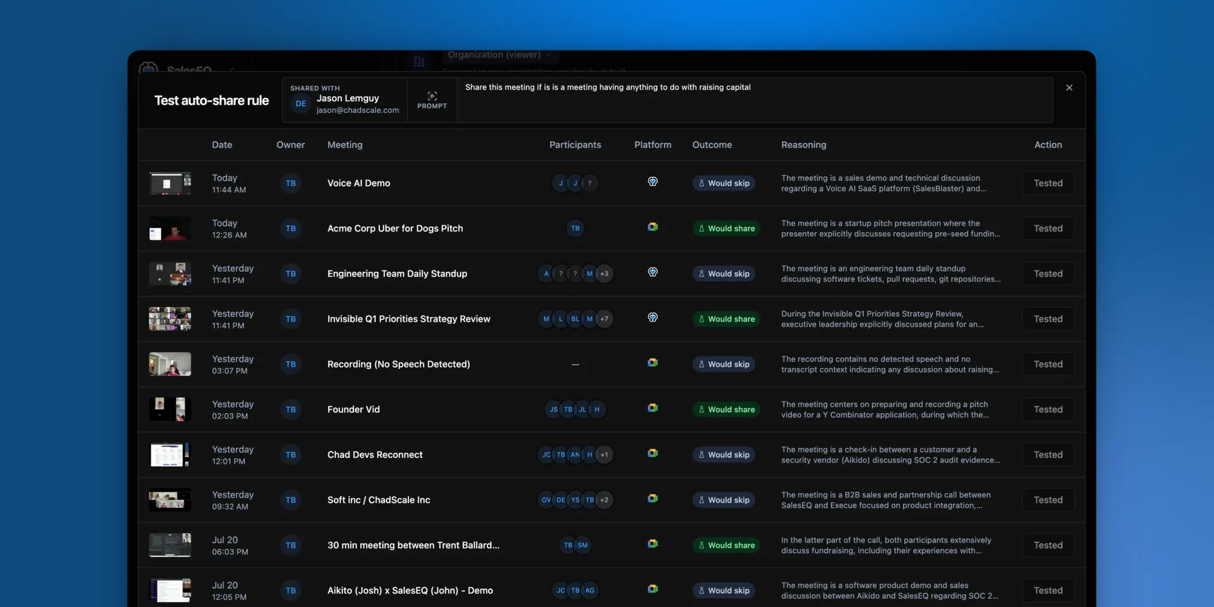Open the Voice AI Demo video thumbnail
1214x607 pixels.
click(170, 183)
